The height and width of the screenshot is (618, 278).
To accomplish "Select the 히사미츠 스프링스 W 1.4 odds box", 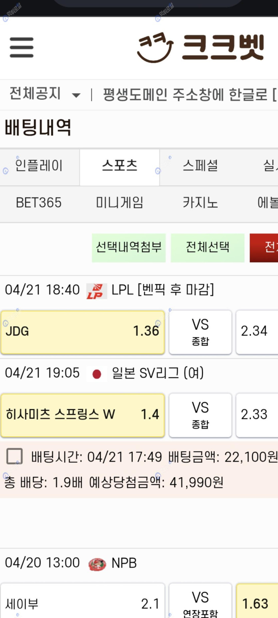I will click(x=83, y=415).
